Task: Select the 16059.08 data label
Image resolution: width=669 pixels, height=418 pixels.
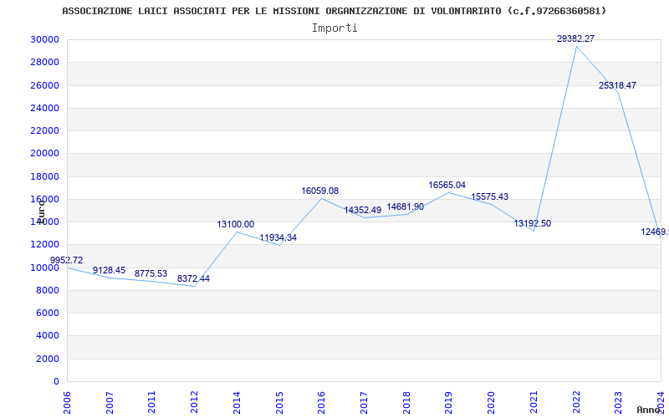Action: (x=319, y=191)
